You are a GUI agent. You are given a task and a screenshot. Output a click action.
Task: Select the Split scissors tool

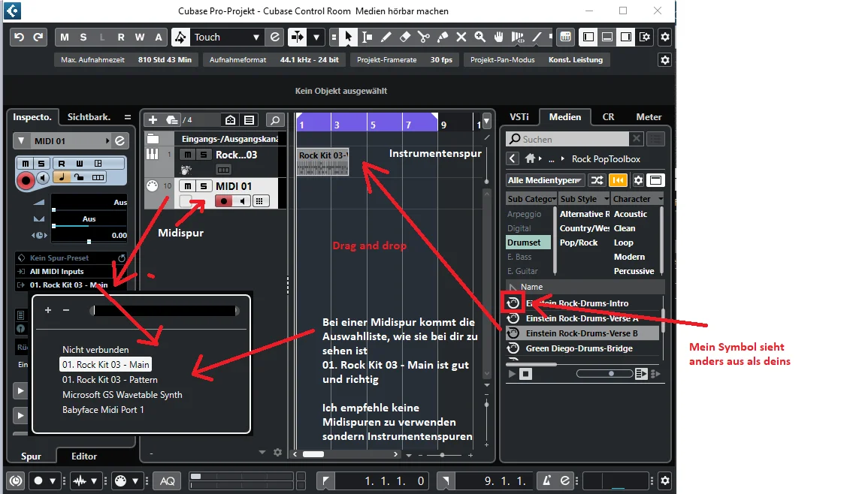pyautogui.click(x=423, y=37)
